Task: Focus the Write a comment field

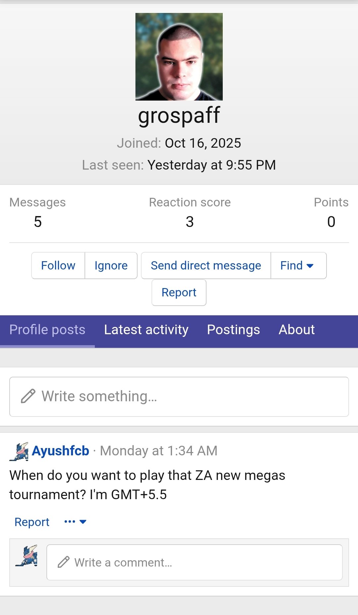Action: 194,563
